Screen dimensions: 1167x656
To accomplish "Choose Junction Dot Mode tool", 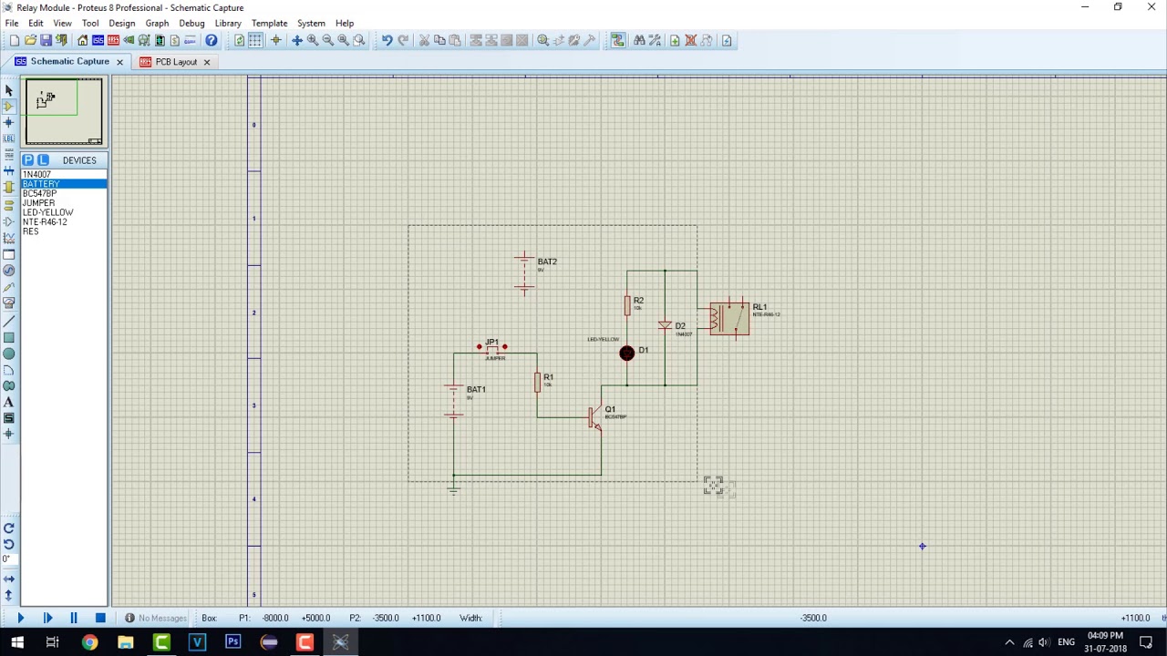I will [9, 122].
